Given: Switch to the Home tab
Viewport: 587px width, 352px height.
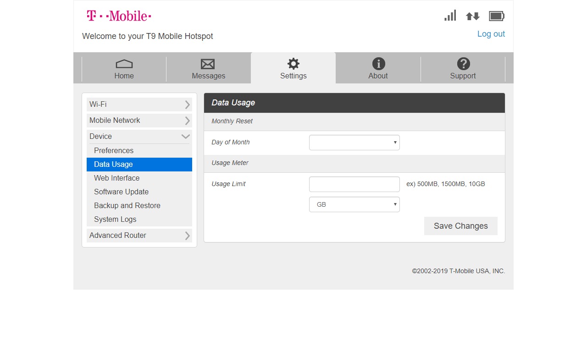Looking at the screenshot, I should point(123,68).
